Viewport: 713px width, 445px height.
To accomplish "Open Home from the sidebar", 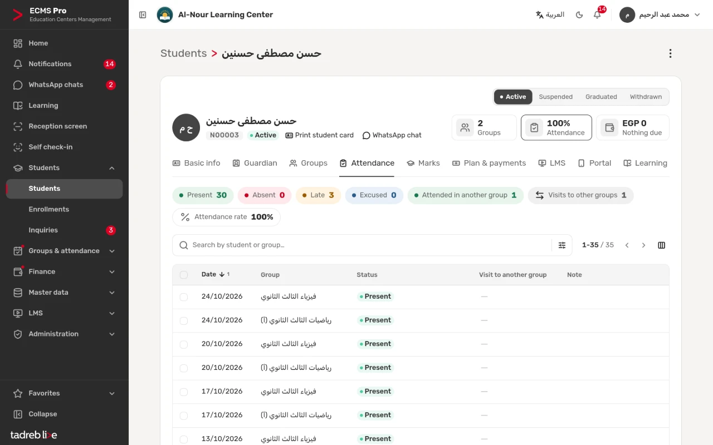I will (x=64, y=43).
